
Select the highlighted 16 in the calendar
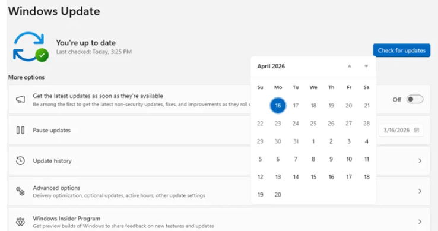278,106
